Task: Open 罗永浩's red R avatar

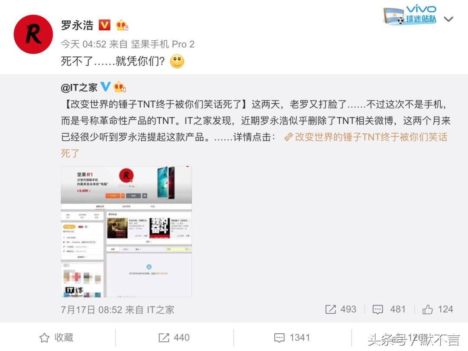Action: coord(33,34)
